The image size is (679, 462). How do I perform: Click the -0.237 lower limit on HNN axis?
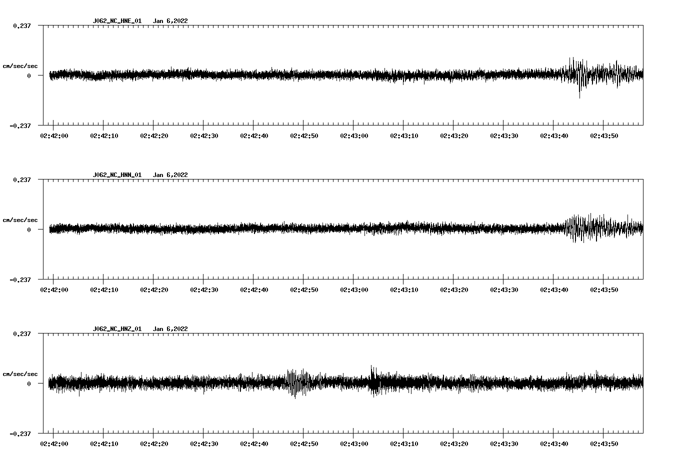[x=20, y=279]
